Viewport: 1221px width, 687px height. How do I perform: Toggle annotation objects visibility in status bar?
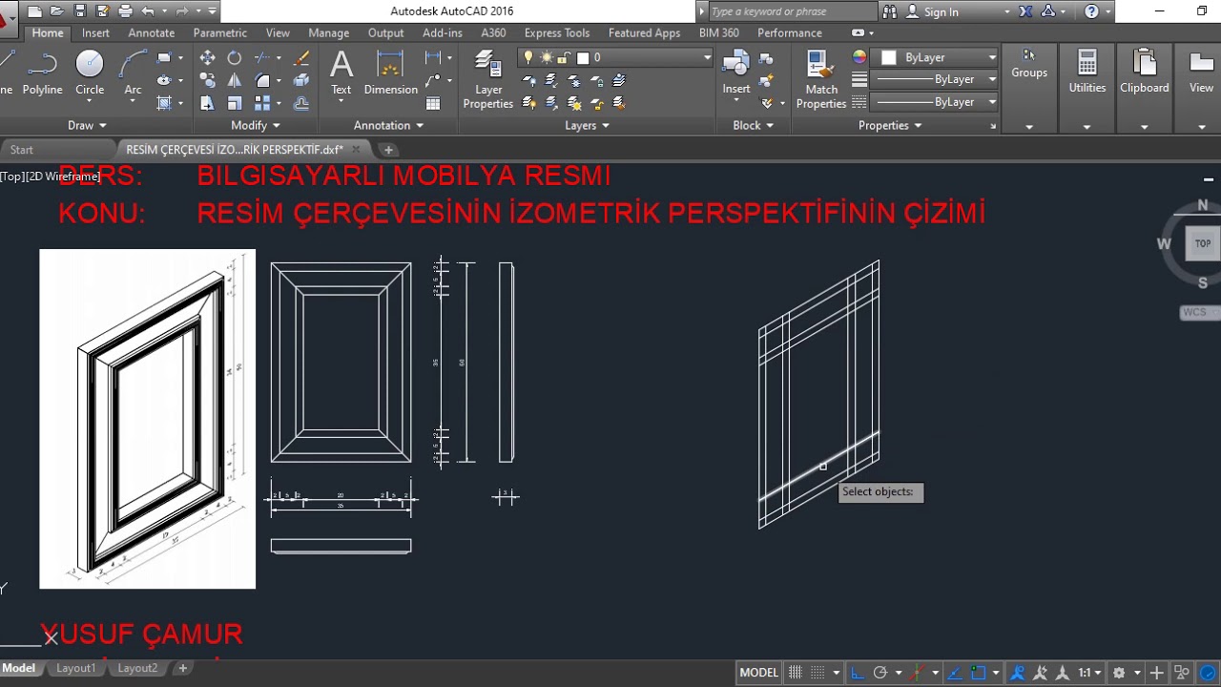1020,673
